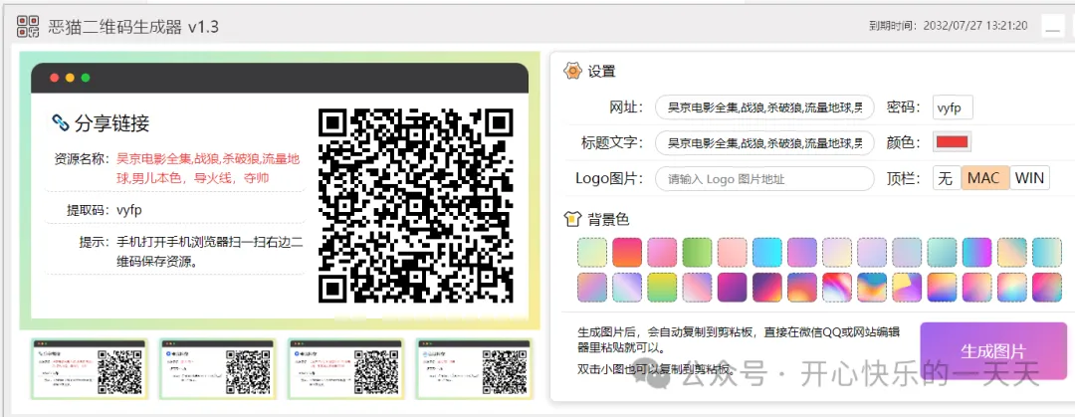Choose the pink-yellow swatch, twelfth in bottom row
1075x417 pixels.
(x=977, y=288)
